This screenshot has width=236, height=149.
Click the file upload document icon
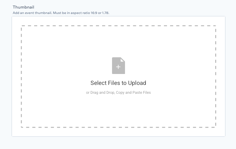click(118, 66)
